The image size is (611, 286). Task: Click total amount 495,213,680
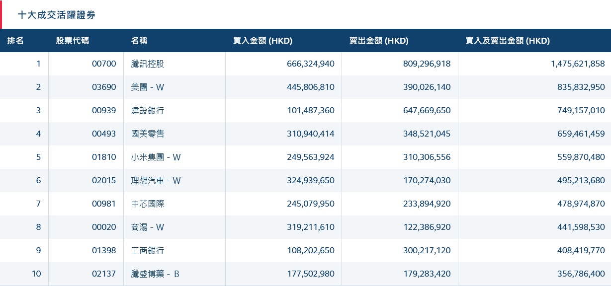pyautogui.click(x=581, y=180)
